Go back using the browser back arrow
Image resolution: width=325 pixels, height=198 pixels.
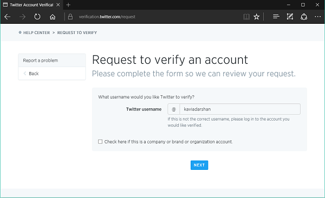pos(8,17)
